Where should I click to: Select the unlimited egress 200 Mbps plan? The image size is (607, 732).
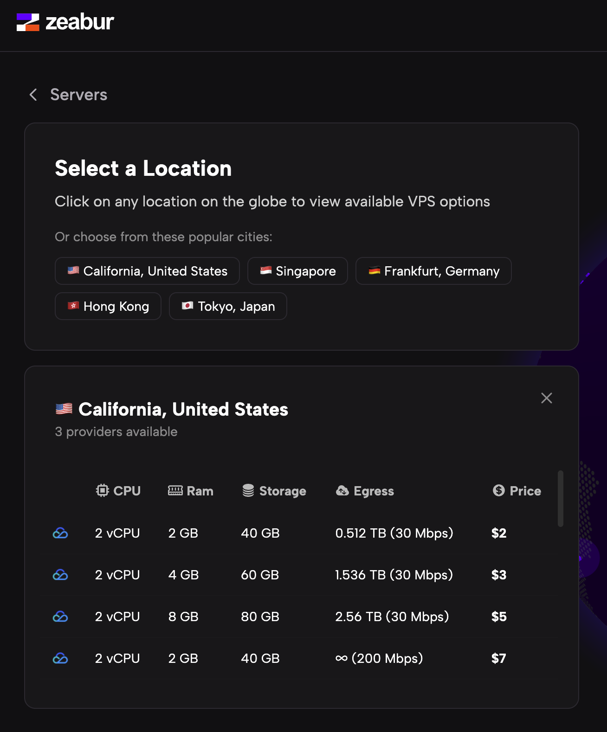click(379, 659)
